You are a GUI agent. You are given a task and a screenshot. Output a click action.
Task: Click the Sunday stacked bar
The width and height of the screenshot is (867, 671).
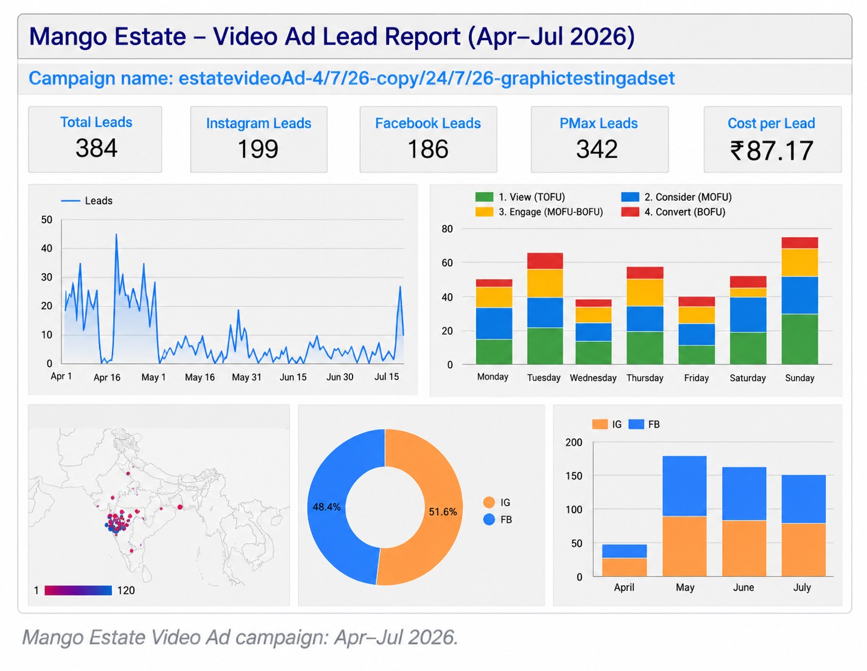(800, 301)
